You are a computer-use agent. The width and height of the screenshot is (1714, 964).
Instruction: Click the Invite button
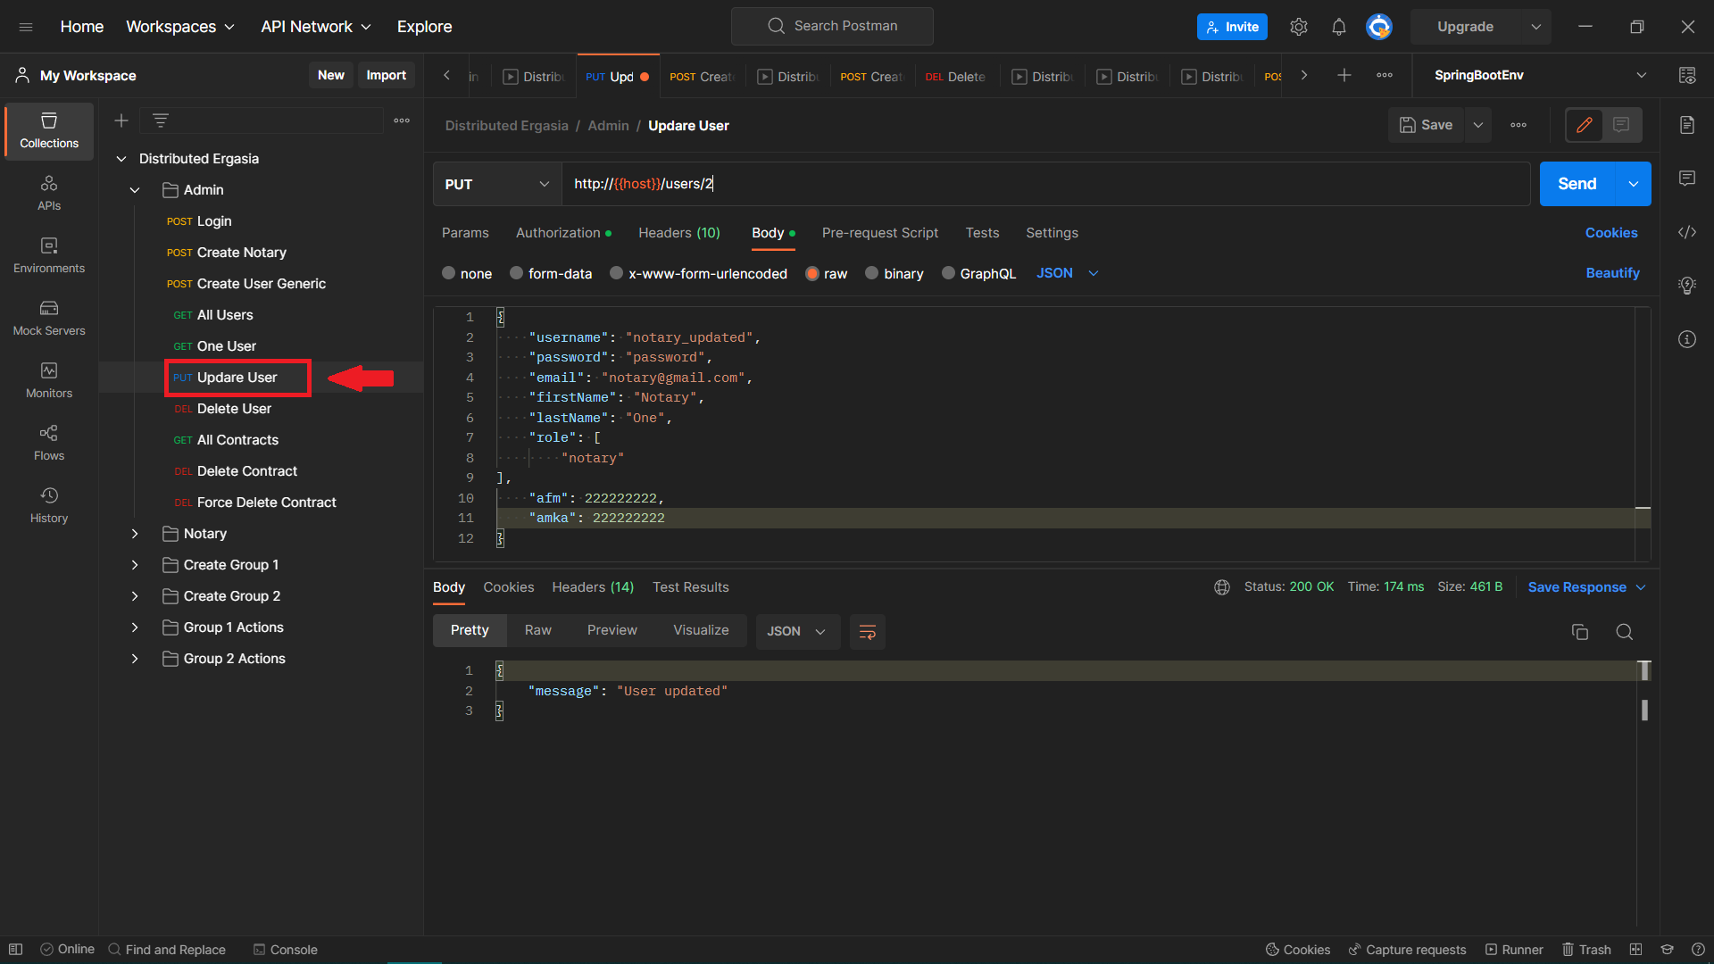[x=1232, y=27]
